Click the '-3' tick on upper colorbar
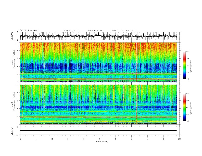Image resolution: width=202 pixels, height=156 pixels. tap(188, 51)
